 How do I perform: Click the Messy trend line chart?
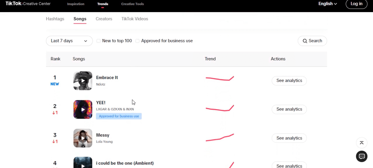pos(220,137)
